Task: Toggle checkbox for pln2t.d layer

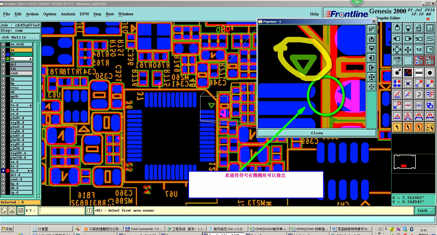Action: pos(3,118)
